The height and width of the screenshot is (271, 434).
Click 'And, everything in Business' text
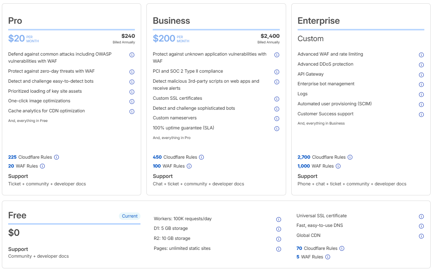[321, 123]
